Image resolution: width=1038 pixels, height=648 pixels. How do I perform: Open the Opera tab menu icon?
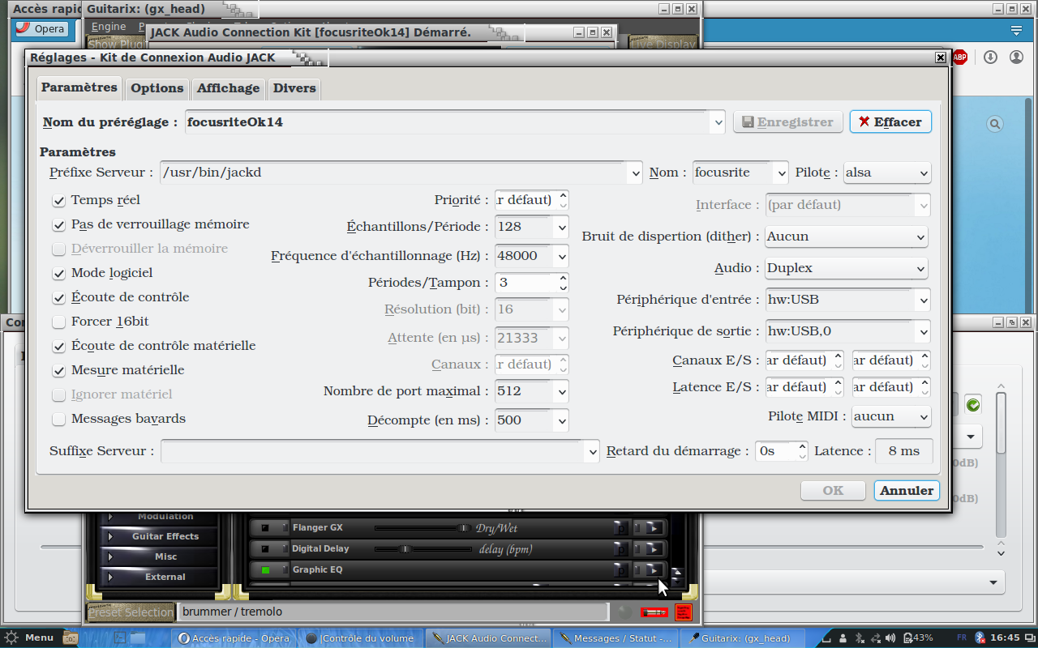[1016, 31]
